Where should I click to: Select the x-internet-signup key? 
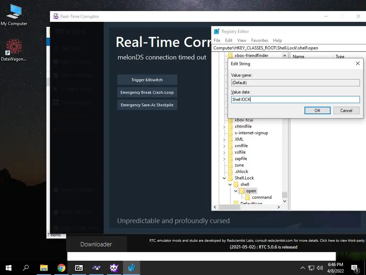(x=251, y=133)
